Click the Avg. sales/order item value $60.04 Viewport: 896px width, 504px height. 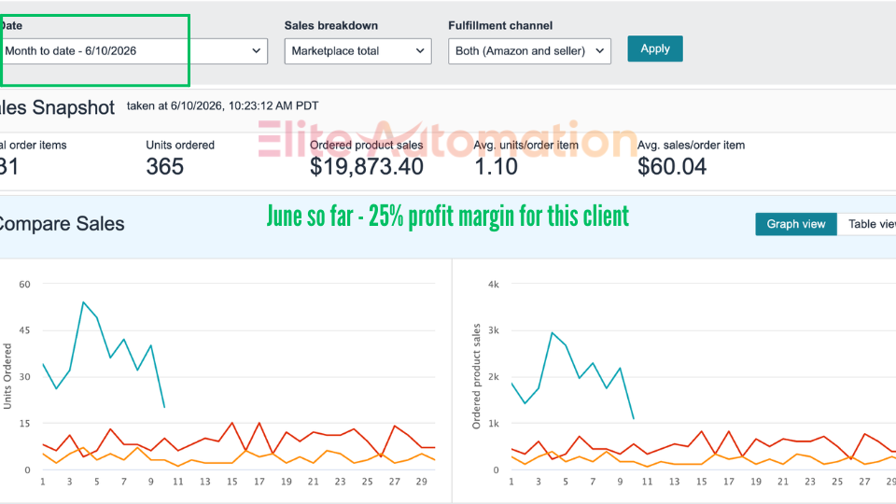click(x=672, y=167)
